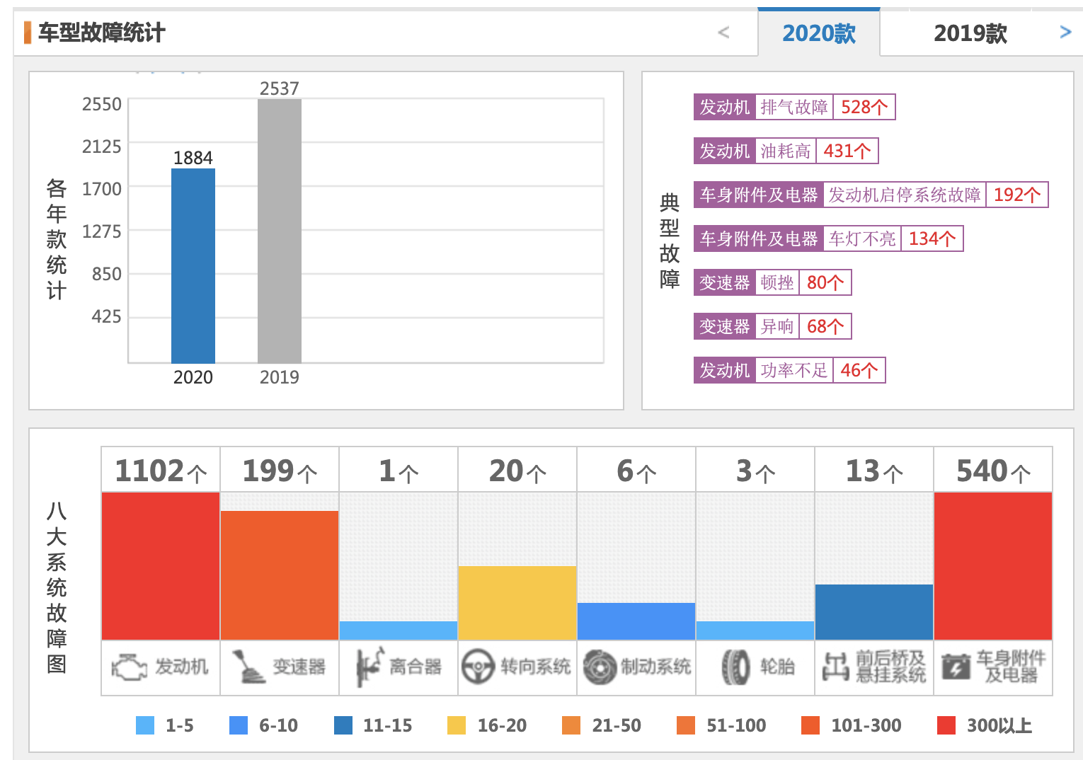Click the yellow 转向系统 20 fault bar
Image resolution: width=1083 pixels, height=760 pixels.
click(x=517, y=603)
